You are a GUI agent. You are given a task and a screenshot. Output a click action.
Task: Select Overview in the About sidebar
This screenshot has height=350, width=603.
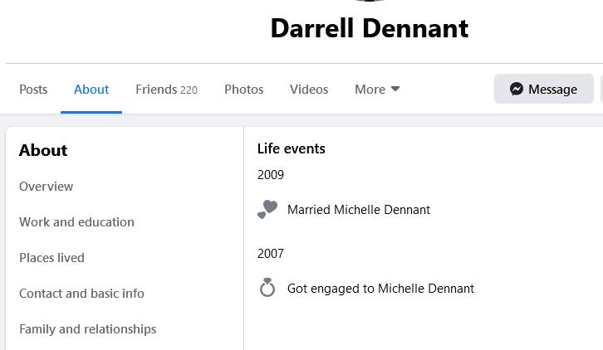point(47,187)
